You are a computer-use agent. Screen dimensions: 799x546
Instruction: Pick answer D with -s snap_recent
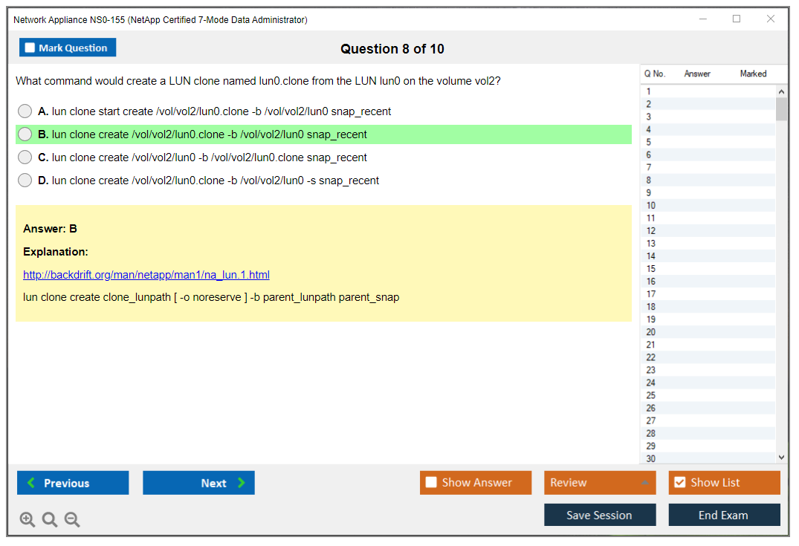tap(25, 181)
